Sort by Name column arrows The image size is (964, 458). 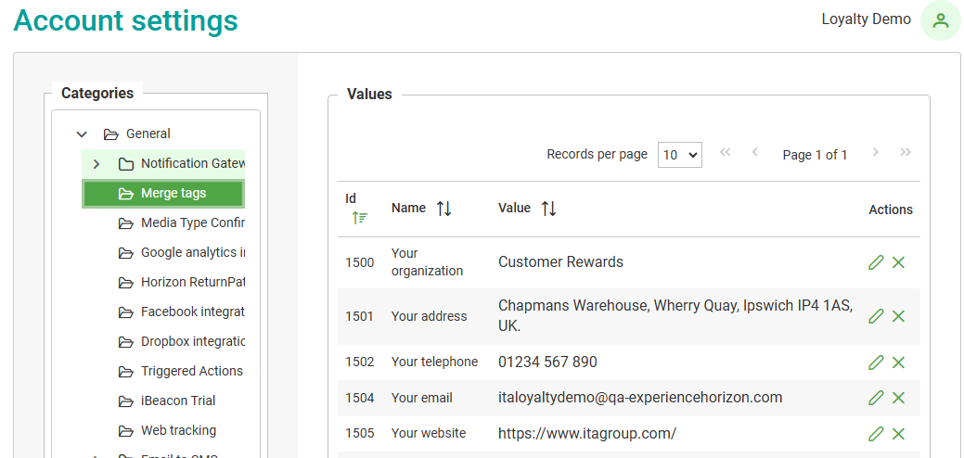(x=444, y=209)
